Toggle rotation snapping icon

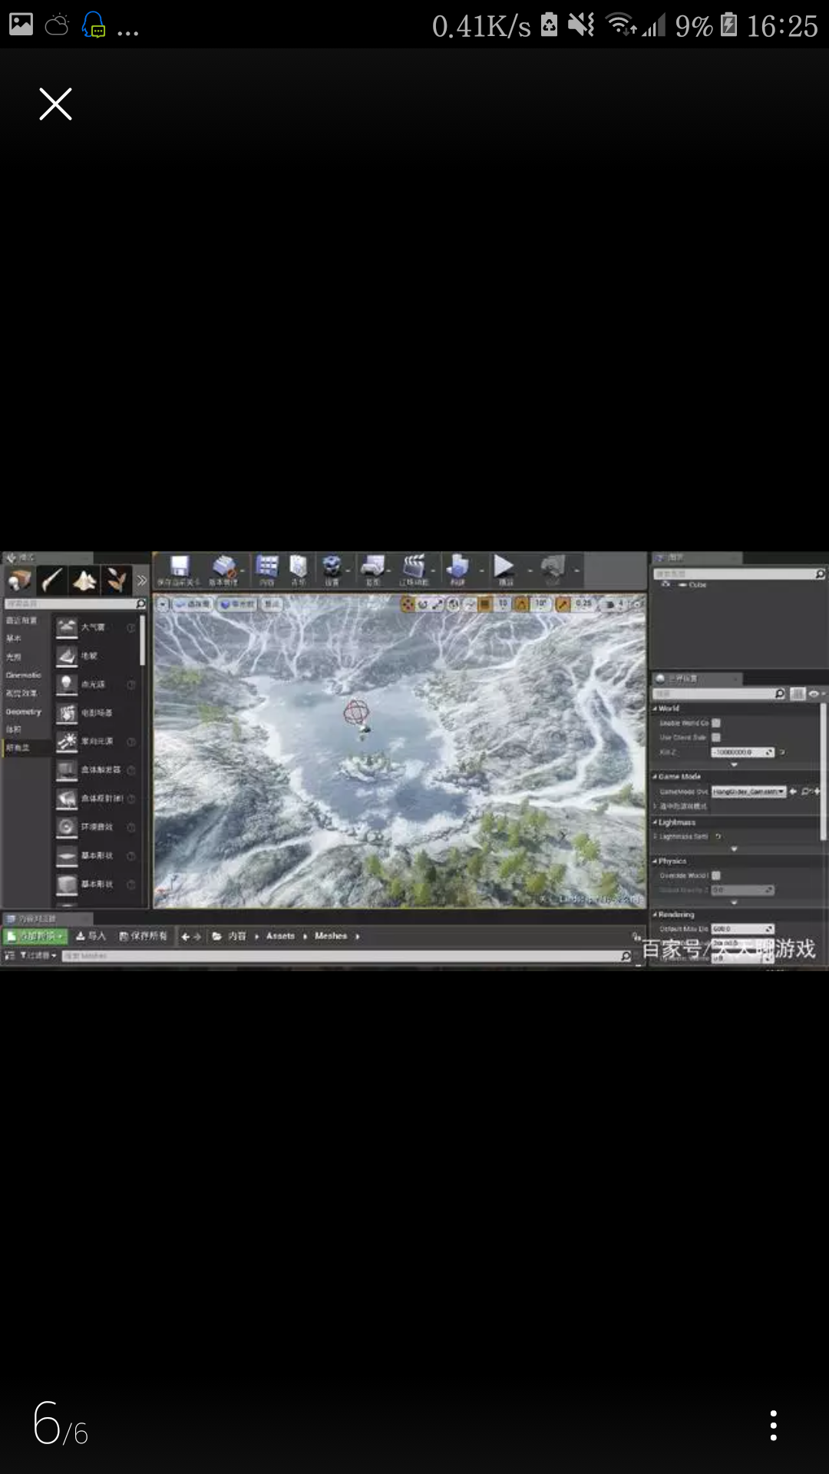(x=522, y=605)
